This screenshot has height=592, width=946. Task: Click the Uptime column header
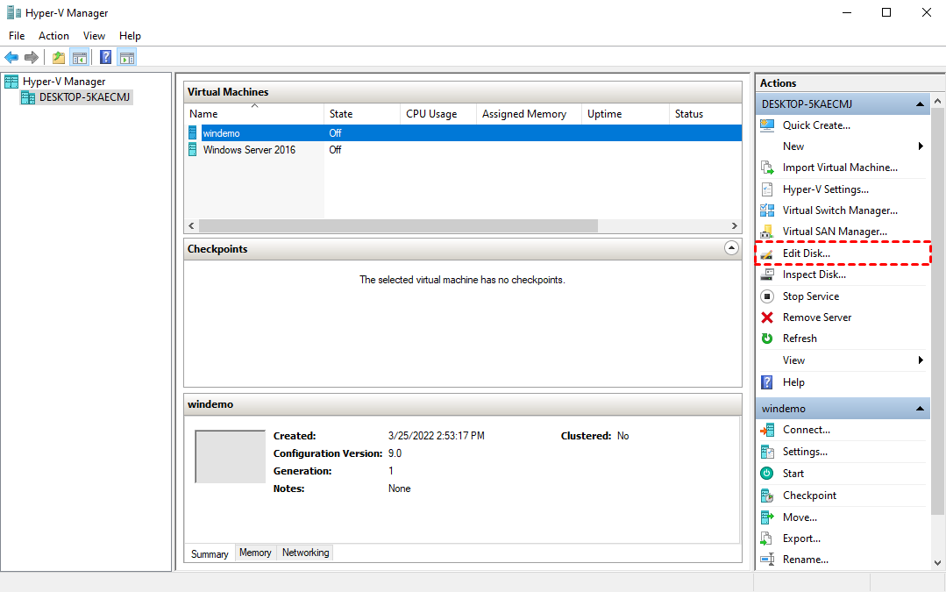coord(625,113)
